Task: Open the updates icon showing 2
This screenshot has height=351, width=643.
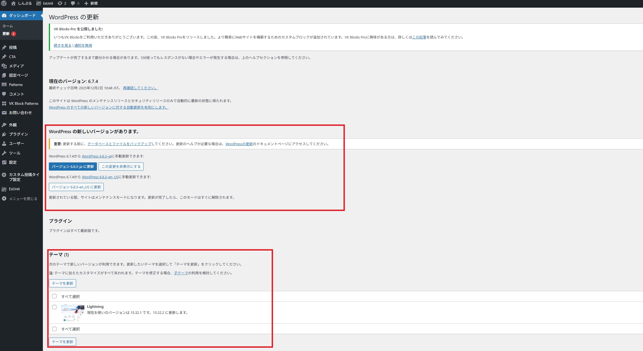Action: (62, 3)
